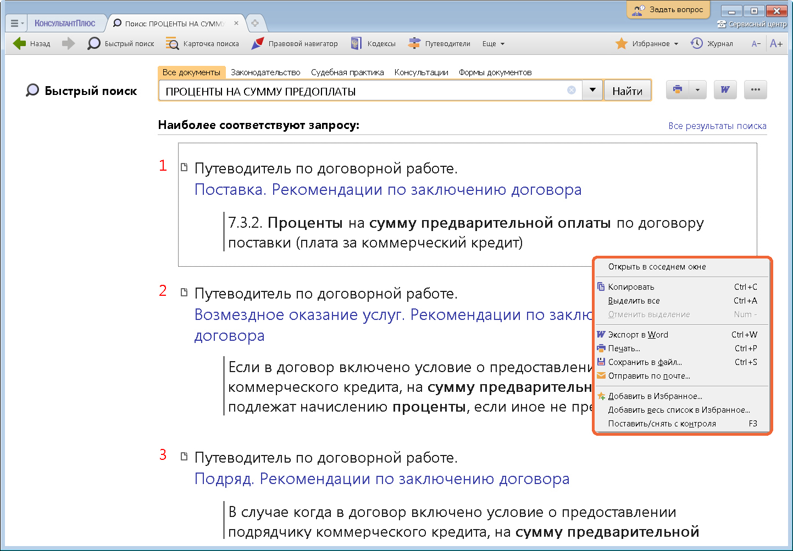Click the В случае когда snippet
This screenshot has height=551, width=793.
463,522
